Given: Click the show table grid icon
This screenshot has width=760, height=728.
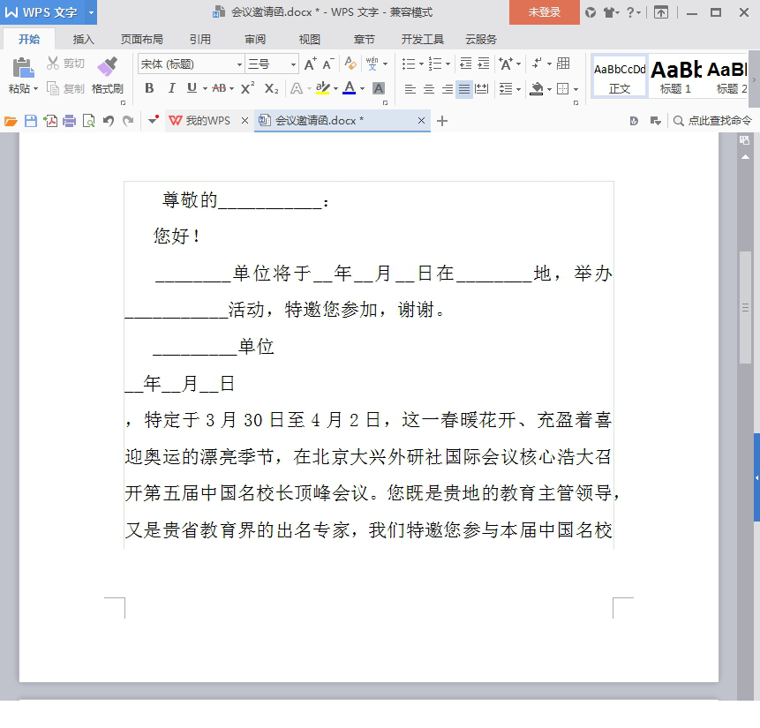Looking at the screenshot, I should click(563, 64).
